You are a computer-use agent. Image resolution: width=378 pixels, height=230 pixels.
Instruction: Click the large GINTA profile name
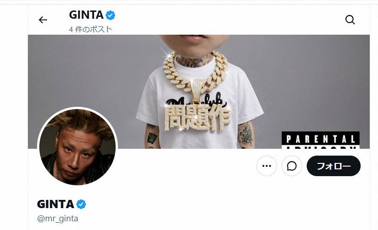tap(55, 204)
